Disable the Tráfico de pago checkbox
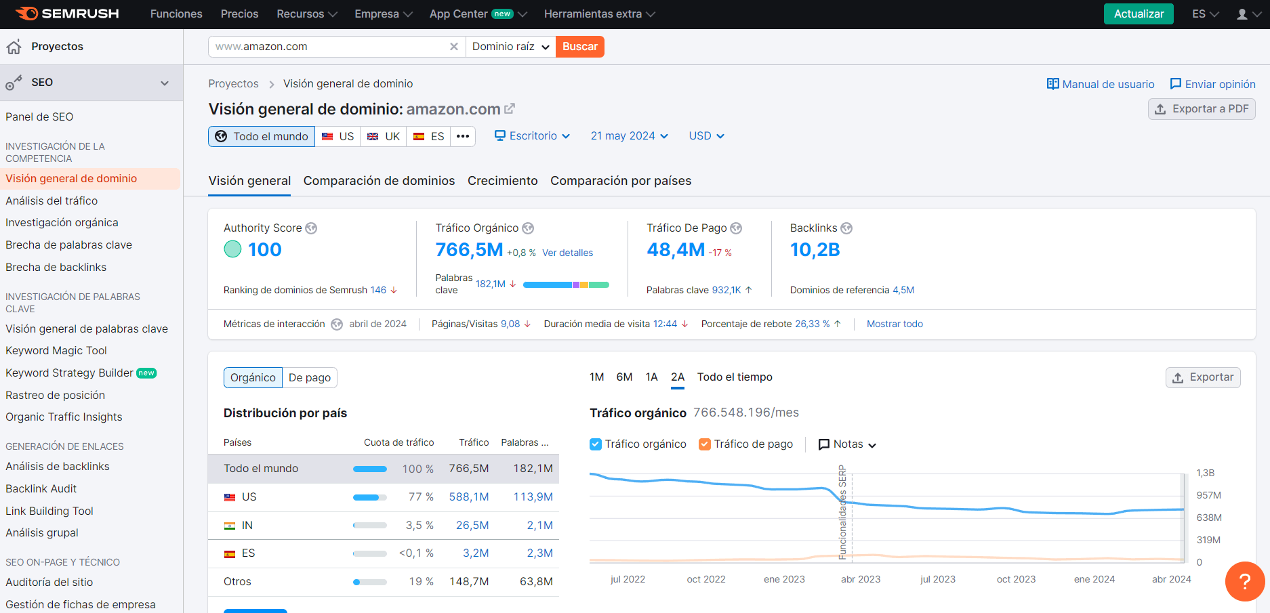This screenshot has width=1270, height=613. (705, 444)
